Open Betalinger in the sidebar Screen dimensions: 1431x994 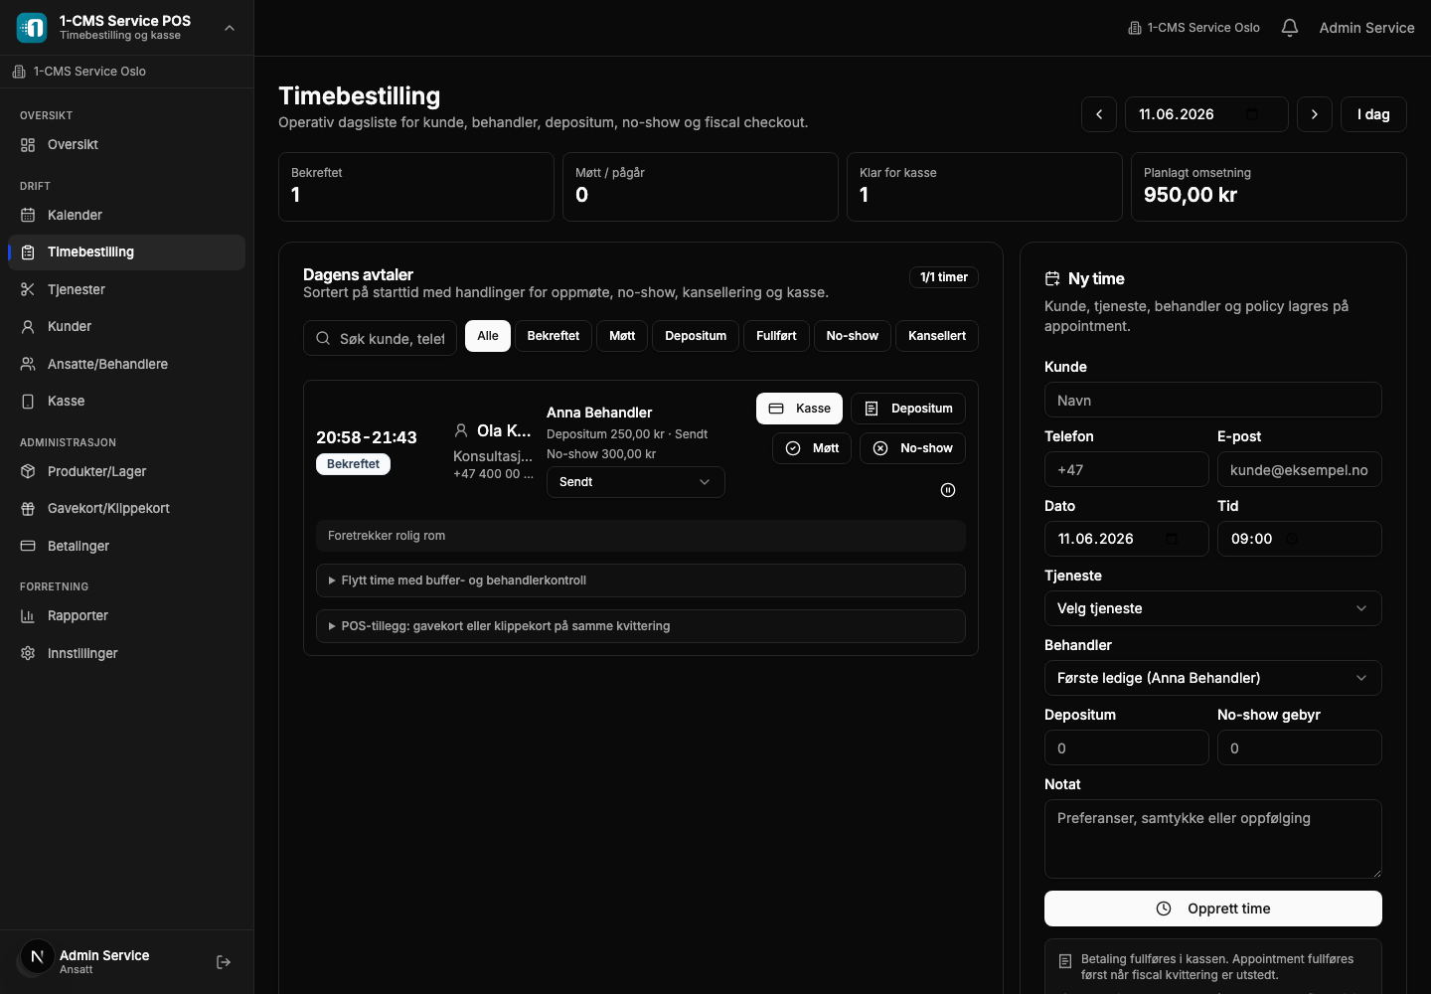pos(126,547)
